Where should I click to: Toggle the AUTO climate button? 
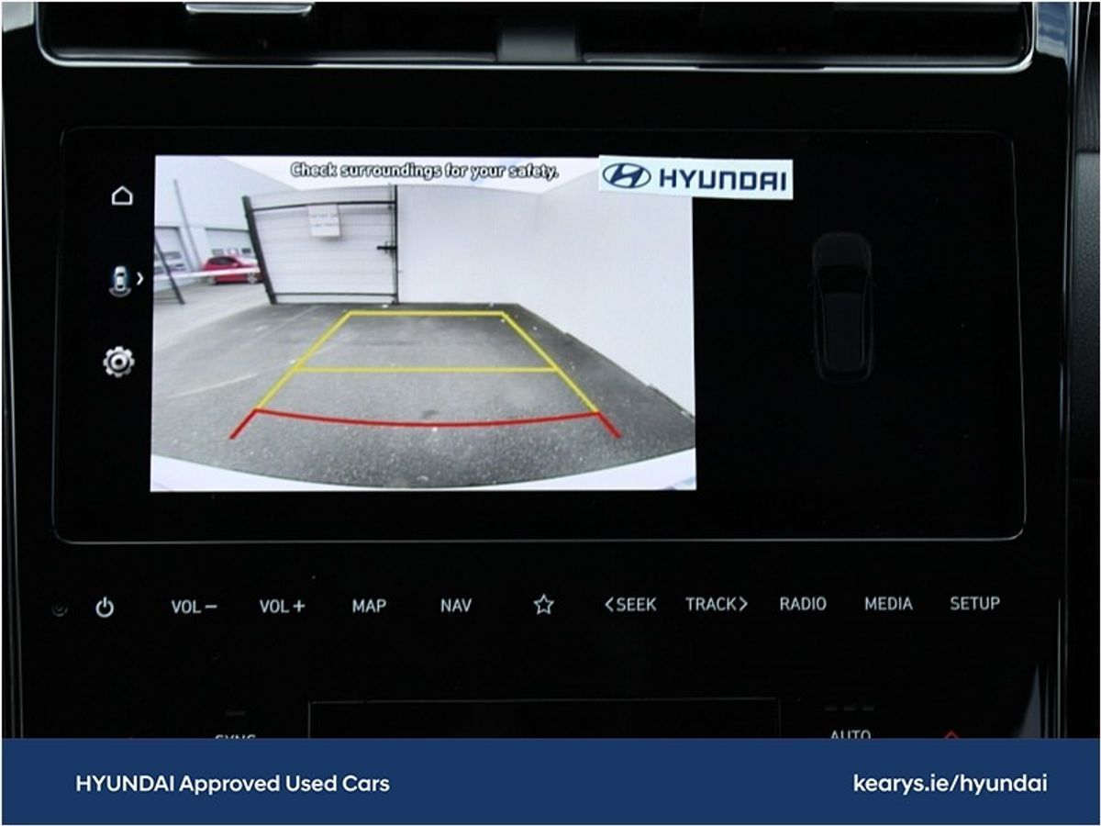[850, 733]
